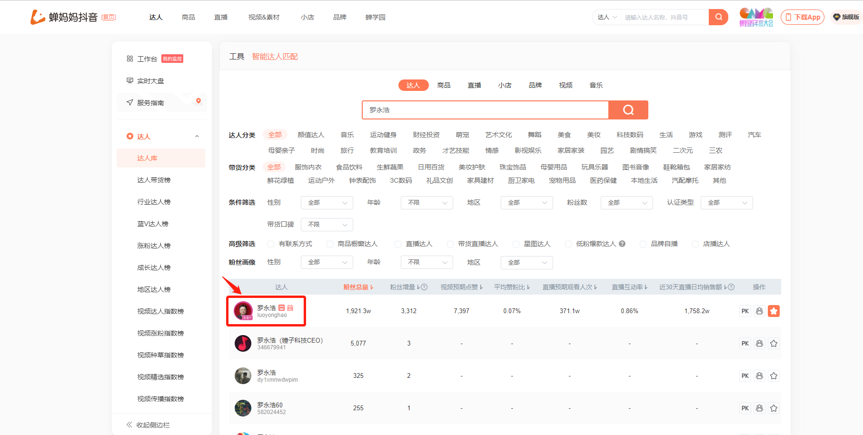Click PK icon in dy1xmnwdwpim row
The height and width of the screenshot is (435, 863).
click(745, 376)
